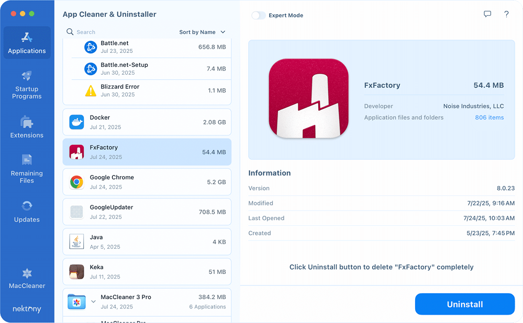Click the Modified date 7/22/25, 9:16 AM
This screenshot has height=323, width=523.
[491, 203]
